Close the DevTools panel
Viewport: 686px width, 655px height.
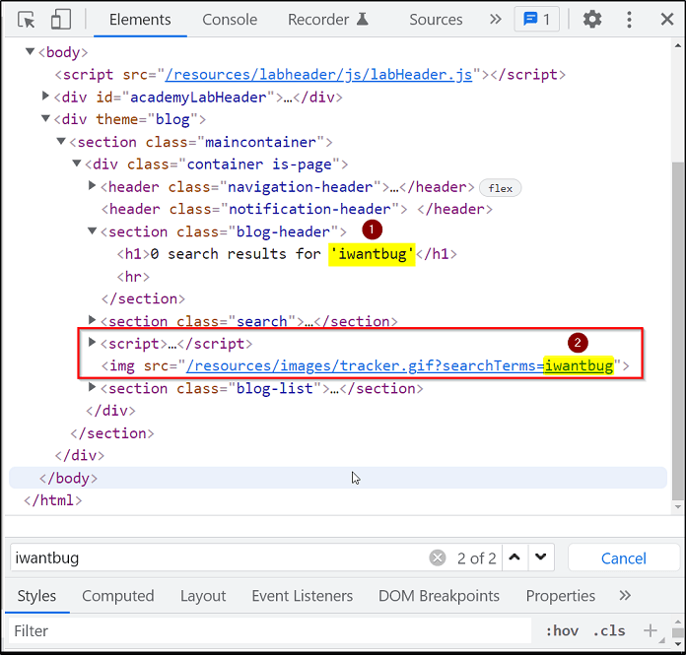tap(666, 20)
